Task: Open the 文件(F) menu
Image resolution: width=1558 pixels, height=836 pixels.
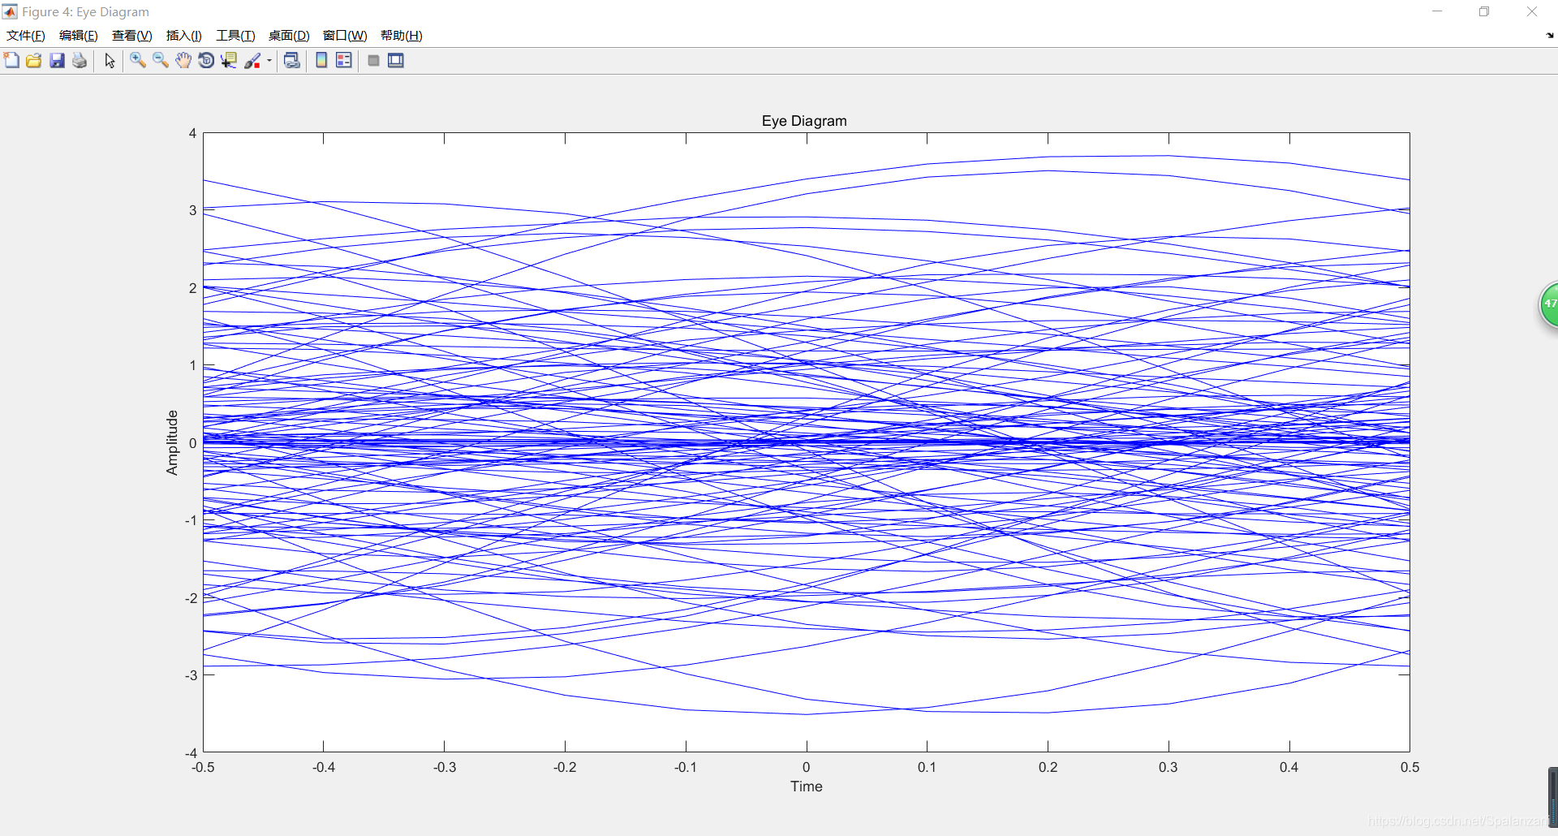Action: [26, 36]
